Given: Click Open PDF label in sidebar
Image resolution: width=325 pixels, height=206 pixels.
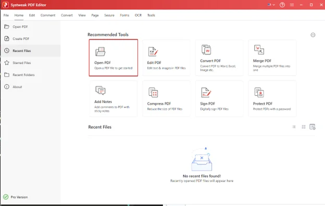Looking at the screenshot, I should coord(20,27).
